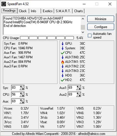Click the VIN5 0.23V voltage reading
The image size is (117, 136).
(89, 109)
